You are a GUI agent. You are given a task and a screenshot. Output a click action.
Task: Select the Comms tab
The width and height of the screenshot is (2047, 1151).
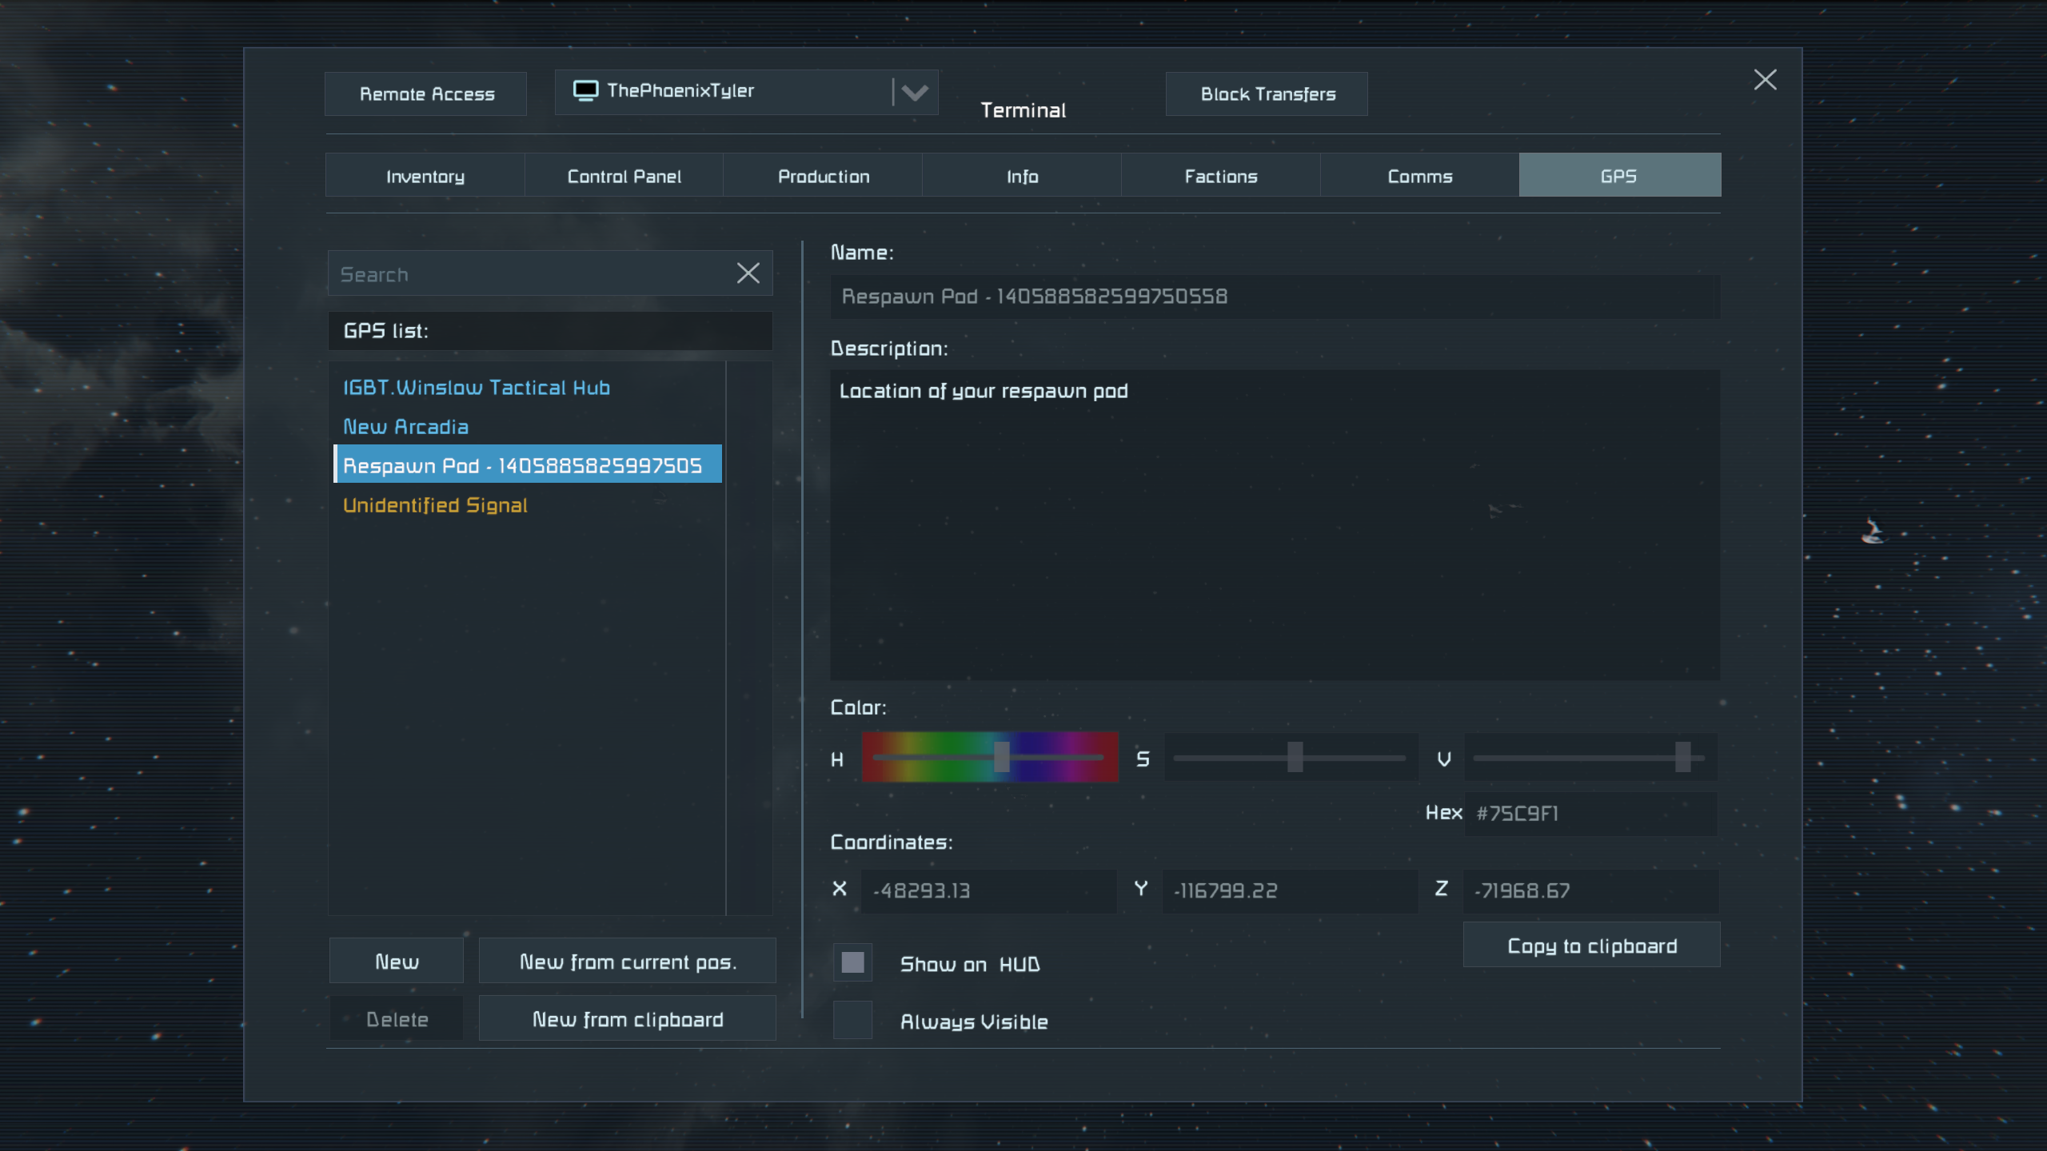(x=1420, y=176)
